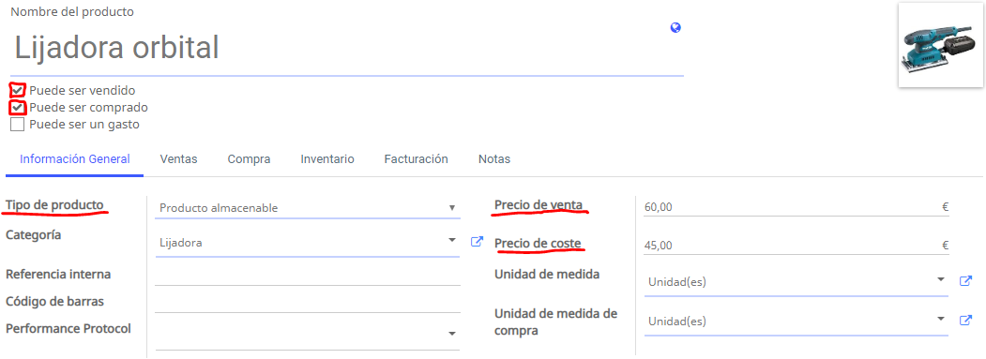
Task: Go to the Inventario tab
Action: 327,159
